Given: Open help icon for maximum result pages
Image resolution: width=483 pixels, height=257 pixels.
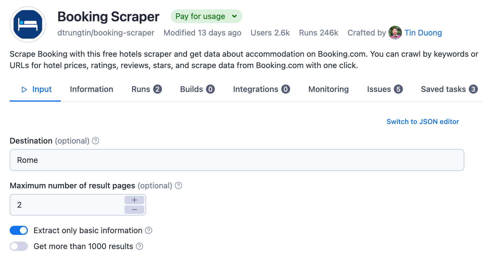Looking at the screenshot, I should click(x=178, y=186).
